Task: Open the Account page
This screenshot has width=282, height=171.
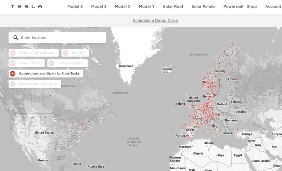Action: click(273, 6)
